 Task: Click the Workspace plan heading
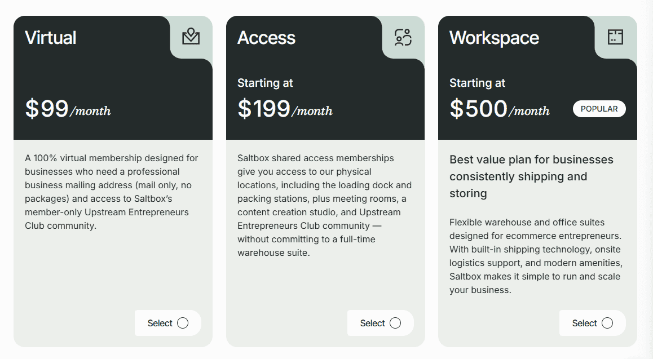coord(494,38)
